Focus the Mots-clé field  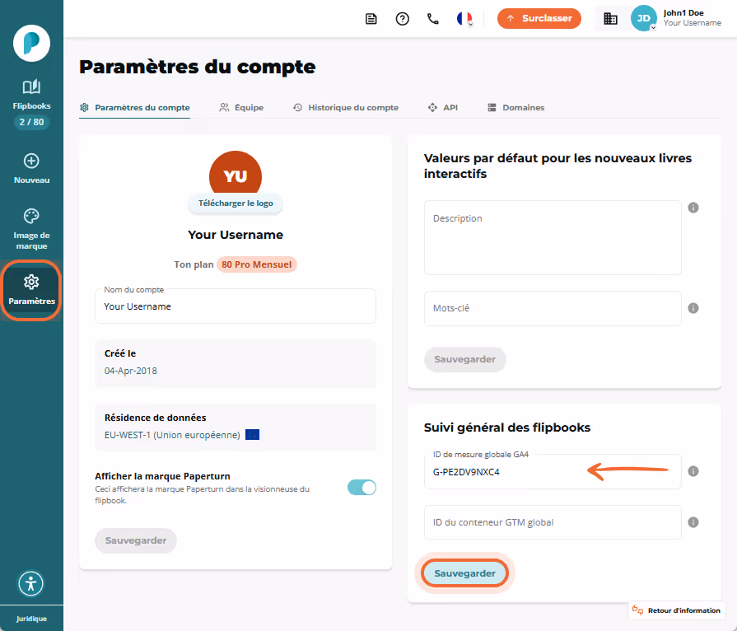pos(553,308)
